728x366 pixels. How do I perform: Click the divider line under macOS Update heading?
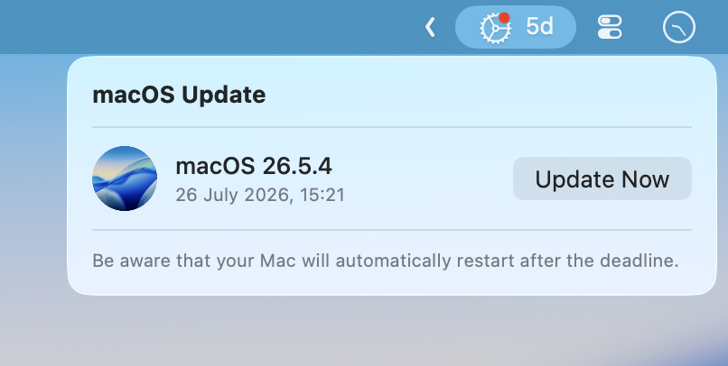(x=392, y=126)
